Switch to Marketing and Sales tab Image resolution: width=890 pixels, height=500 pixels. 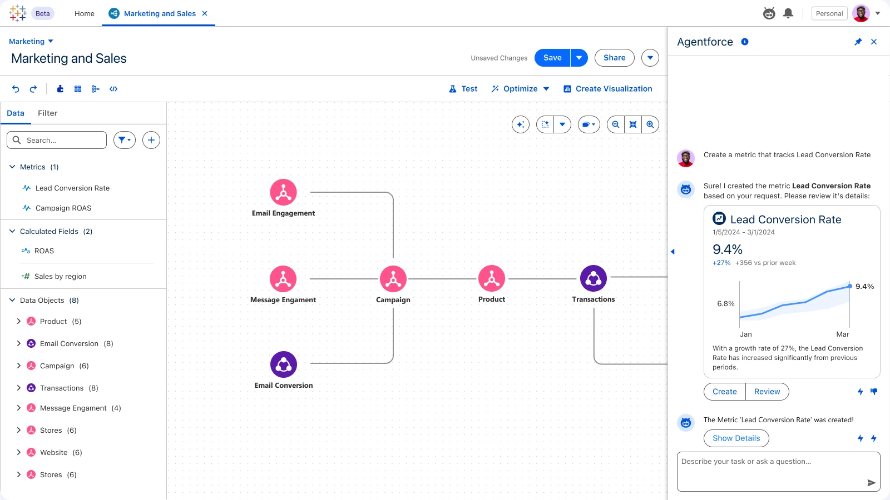[x=160, y=13]
